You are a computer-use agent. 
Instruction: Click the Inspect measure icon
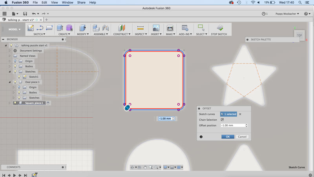pyautogui.click(x=141, y=28)
